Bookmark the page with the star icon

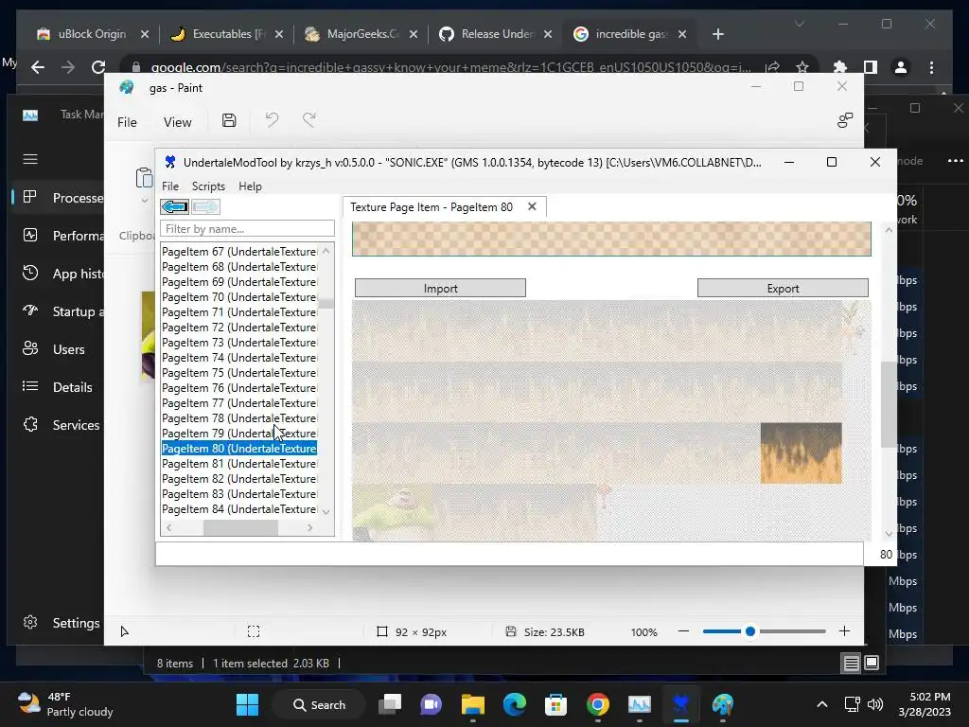click(802, 67)
